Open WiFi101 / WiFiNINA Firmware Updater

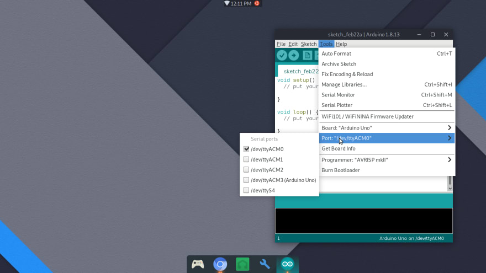click(387, 116)
